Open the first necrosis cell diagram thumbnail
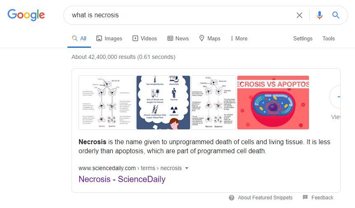This screenshot has height=208, width=355. 107,103
